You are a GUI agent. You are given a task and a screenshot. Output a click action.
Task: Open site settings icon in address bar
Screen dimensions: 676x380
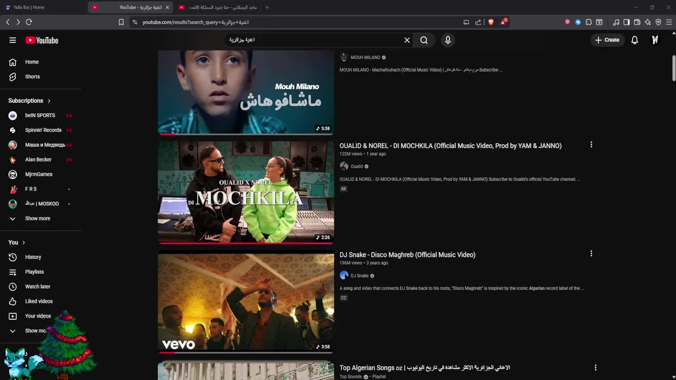tap(135, 22)
